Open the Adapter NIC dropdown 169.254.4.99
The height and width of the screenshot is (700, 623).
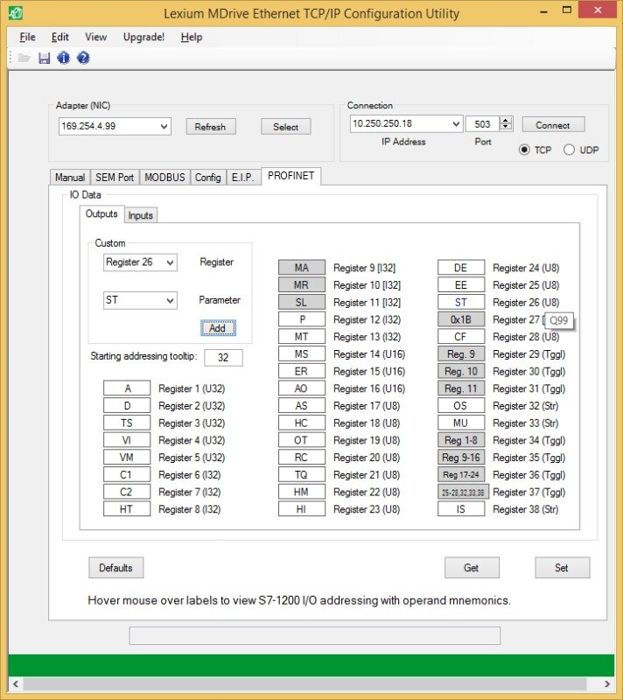[x=115, y=126]
